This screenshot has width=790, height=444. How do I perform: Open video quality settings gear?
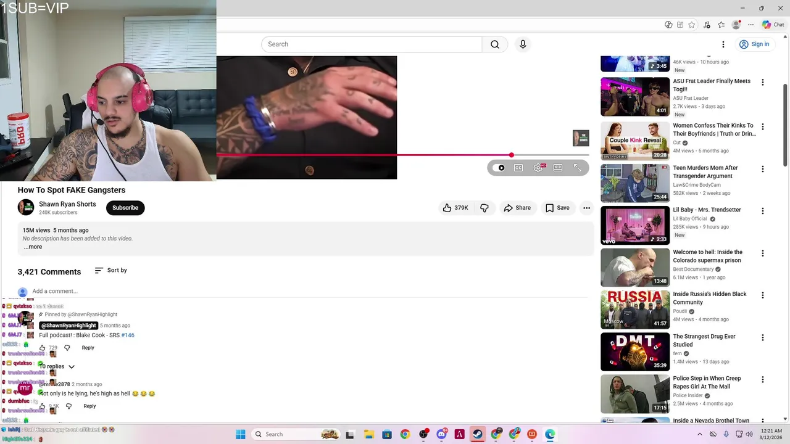coord(538,168)
